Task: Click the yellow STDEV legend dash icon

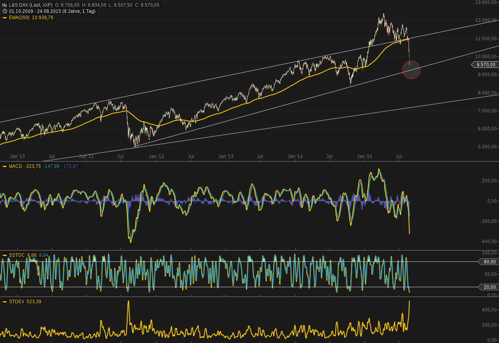Action: point(4,302)
